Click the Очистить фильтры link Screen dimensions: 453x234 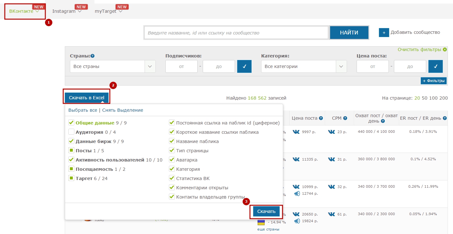tap(419, 49)
